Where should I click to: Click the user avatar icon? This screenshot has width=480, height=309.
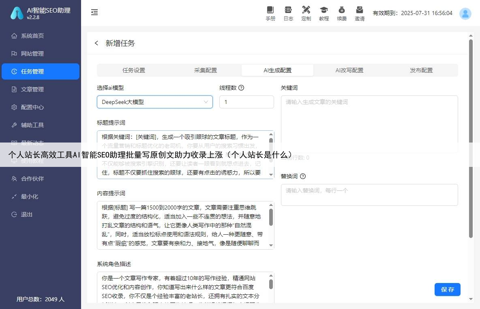click(465, 13)
